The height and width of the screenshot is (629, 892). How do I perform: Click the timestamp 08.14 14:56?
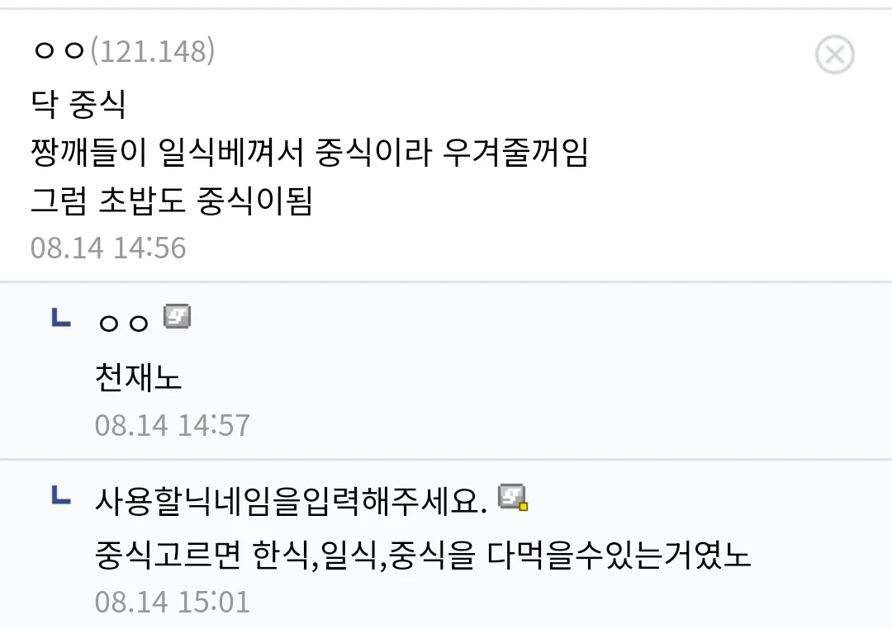coord(108,248)
